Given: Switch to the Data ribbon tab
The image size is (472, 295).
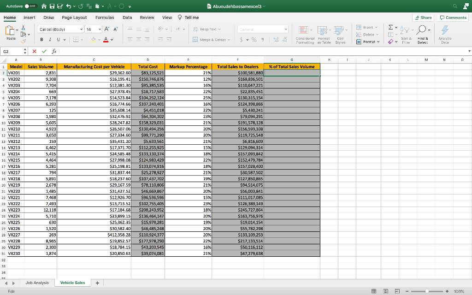Looking at the screenshot, I should (x=127, y=18).
